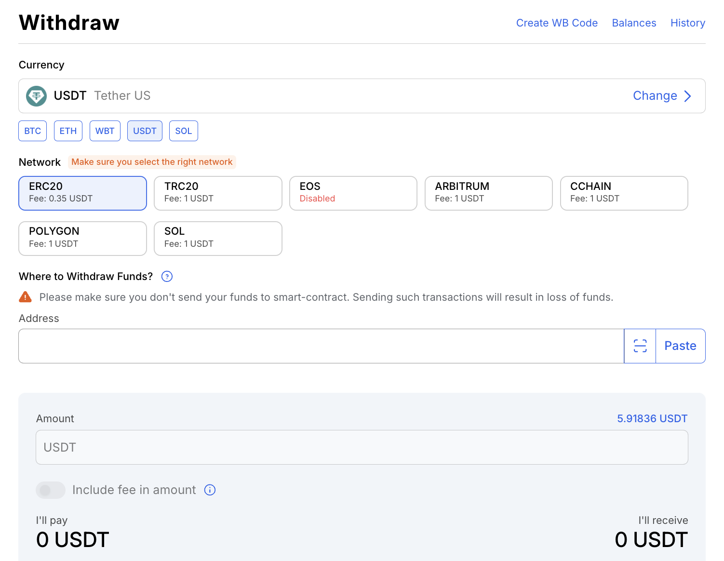Select the ERC20 network option
Image resolution: width=724 pixels, height=561 pixels.
tap(82, 193)
